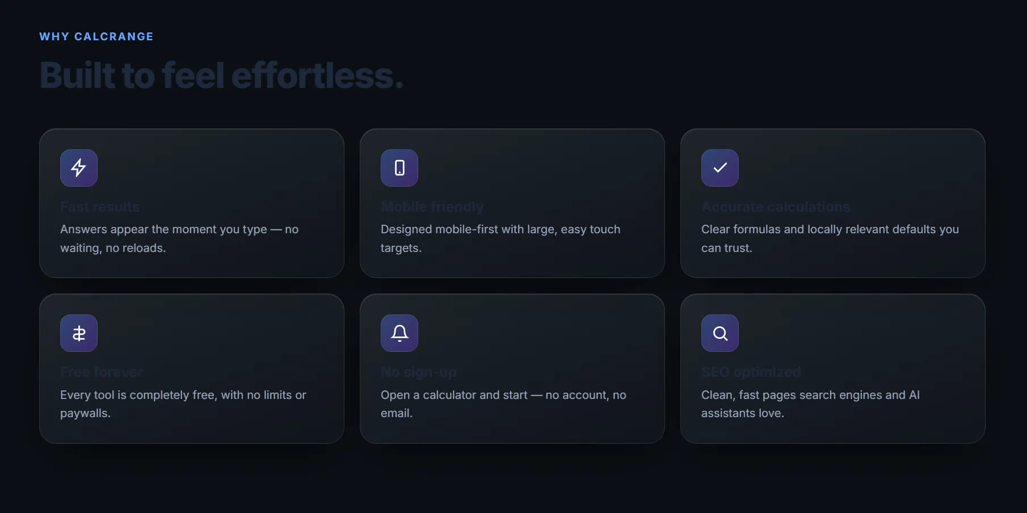Click the currency Free forever icon
Image resolution: width=1027 pixels, height=513 pixels.
tap(79, 333)
